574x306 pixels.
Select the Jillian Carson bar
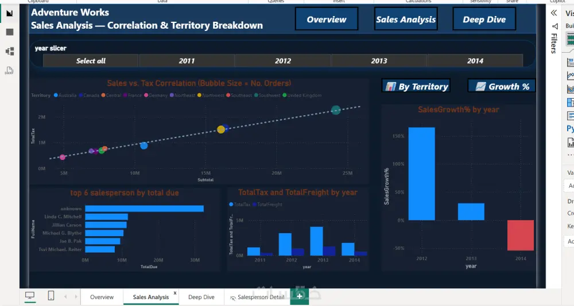[106, 225]
